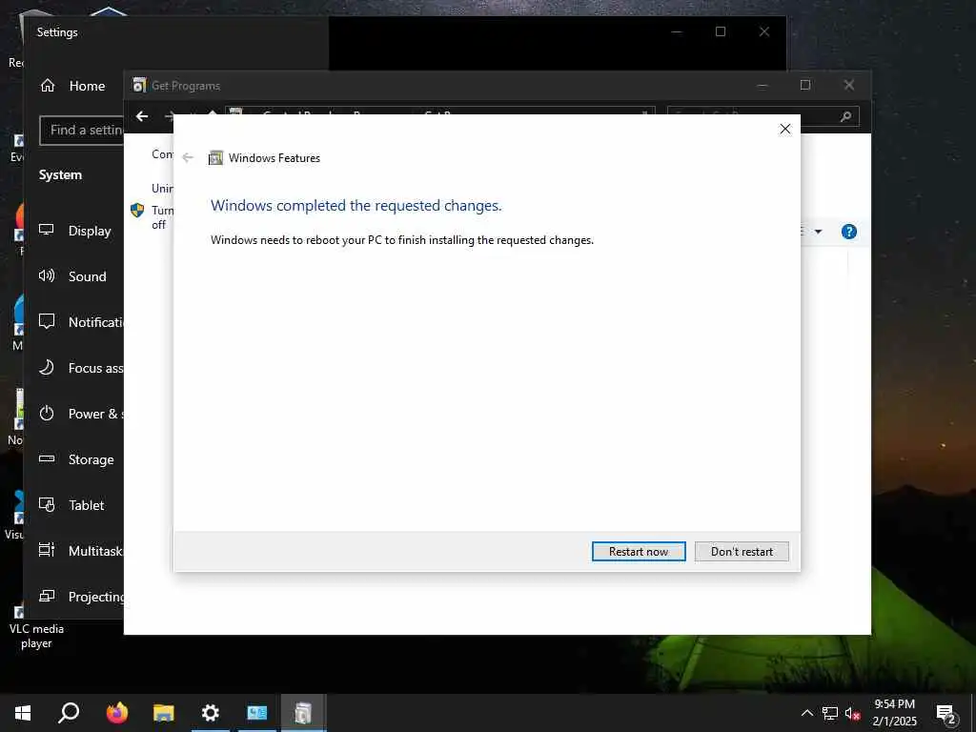Switch to Control Panel taskbar icon

pyautogui.click(x=257, y=713)
